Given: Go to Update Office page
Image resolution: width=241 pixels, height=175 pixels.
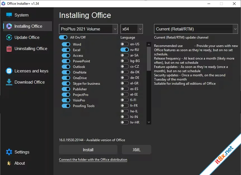Looking at the screenshot, I should 27,37.
